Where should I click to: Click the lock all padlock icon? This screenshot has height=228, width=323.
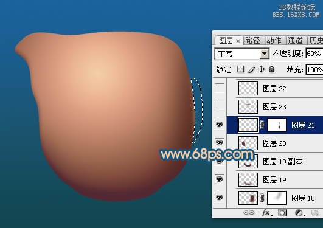(x=272, y=69)
